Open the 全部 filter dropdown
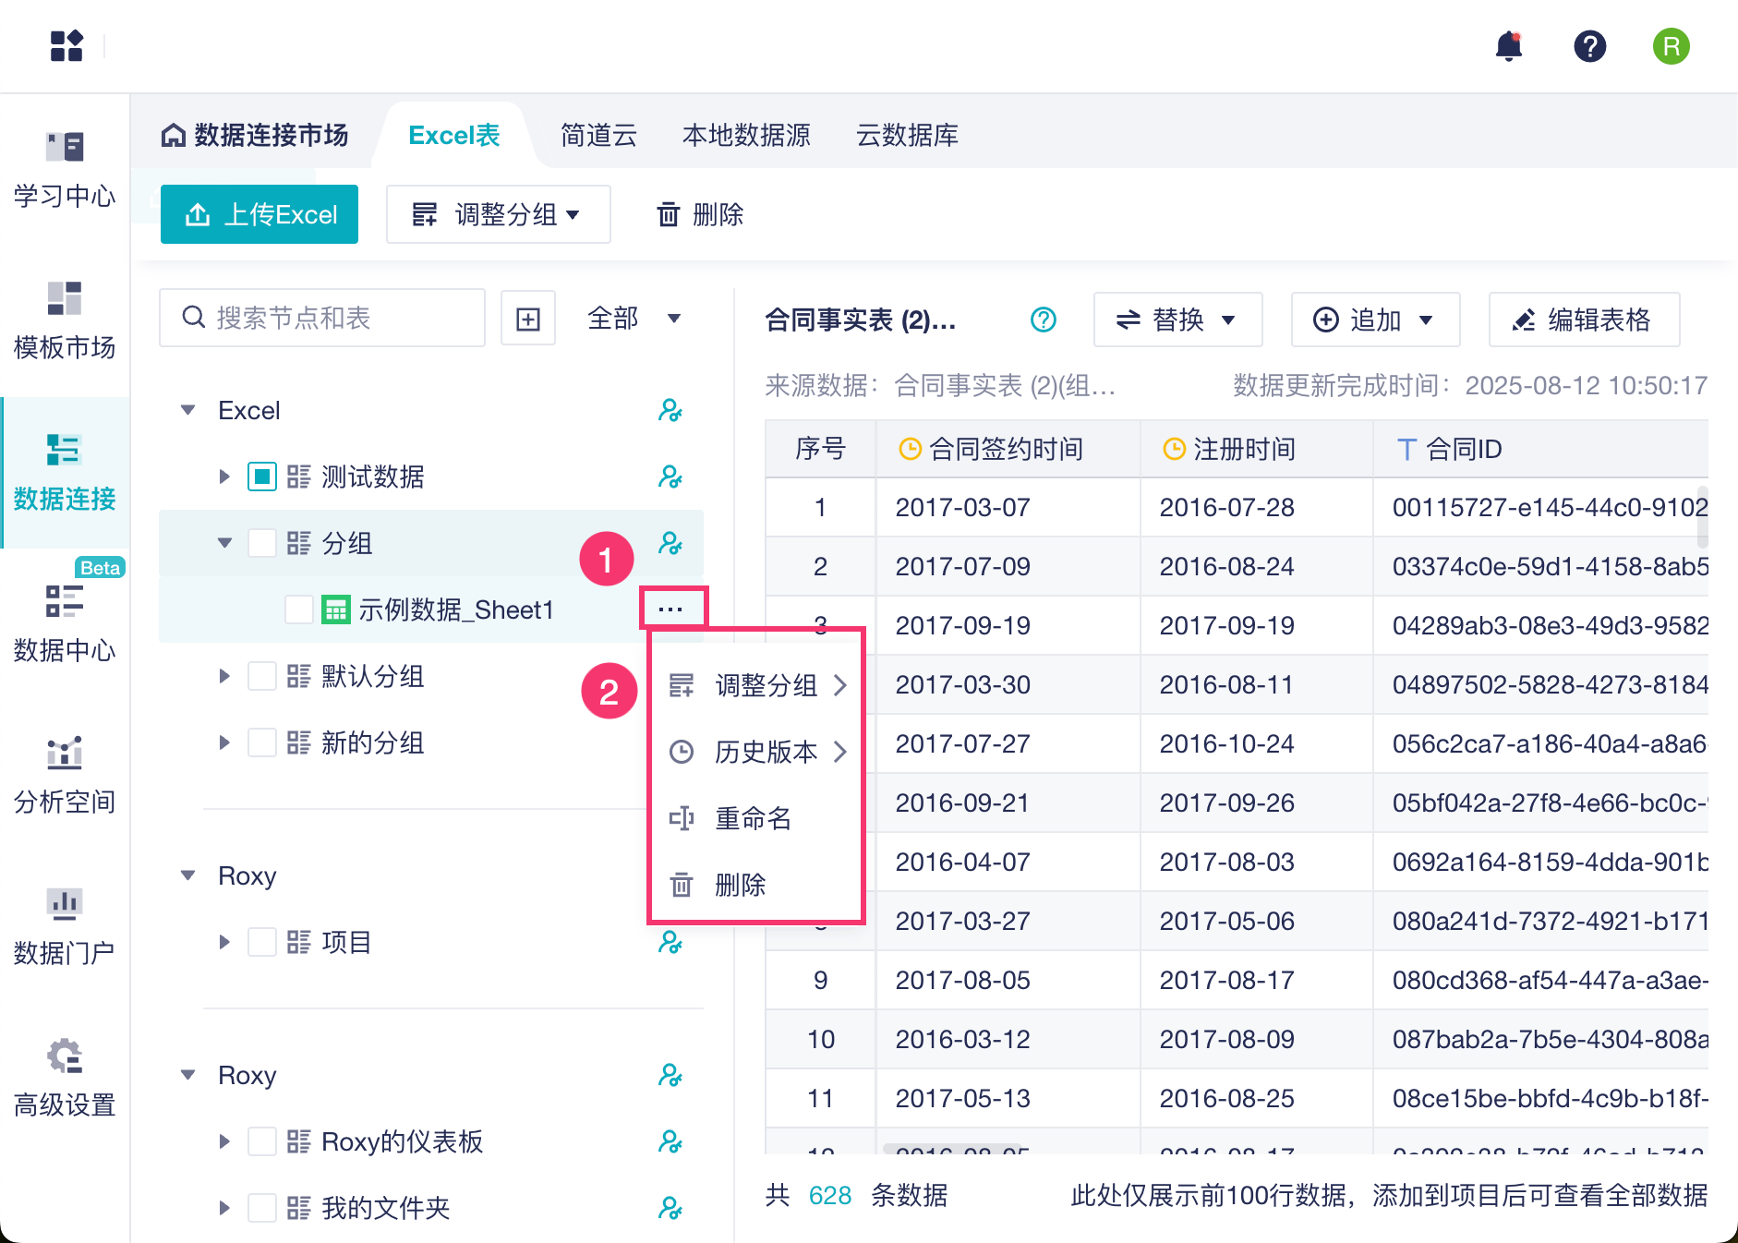 [x=634, y=319]
